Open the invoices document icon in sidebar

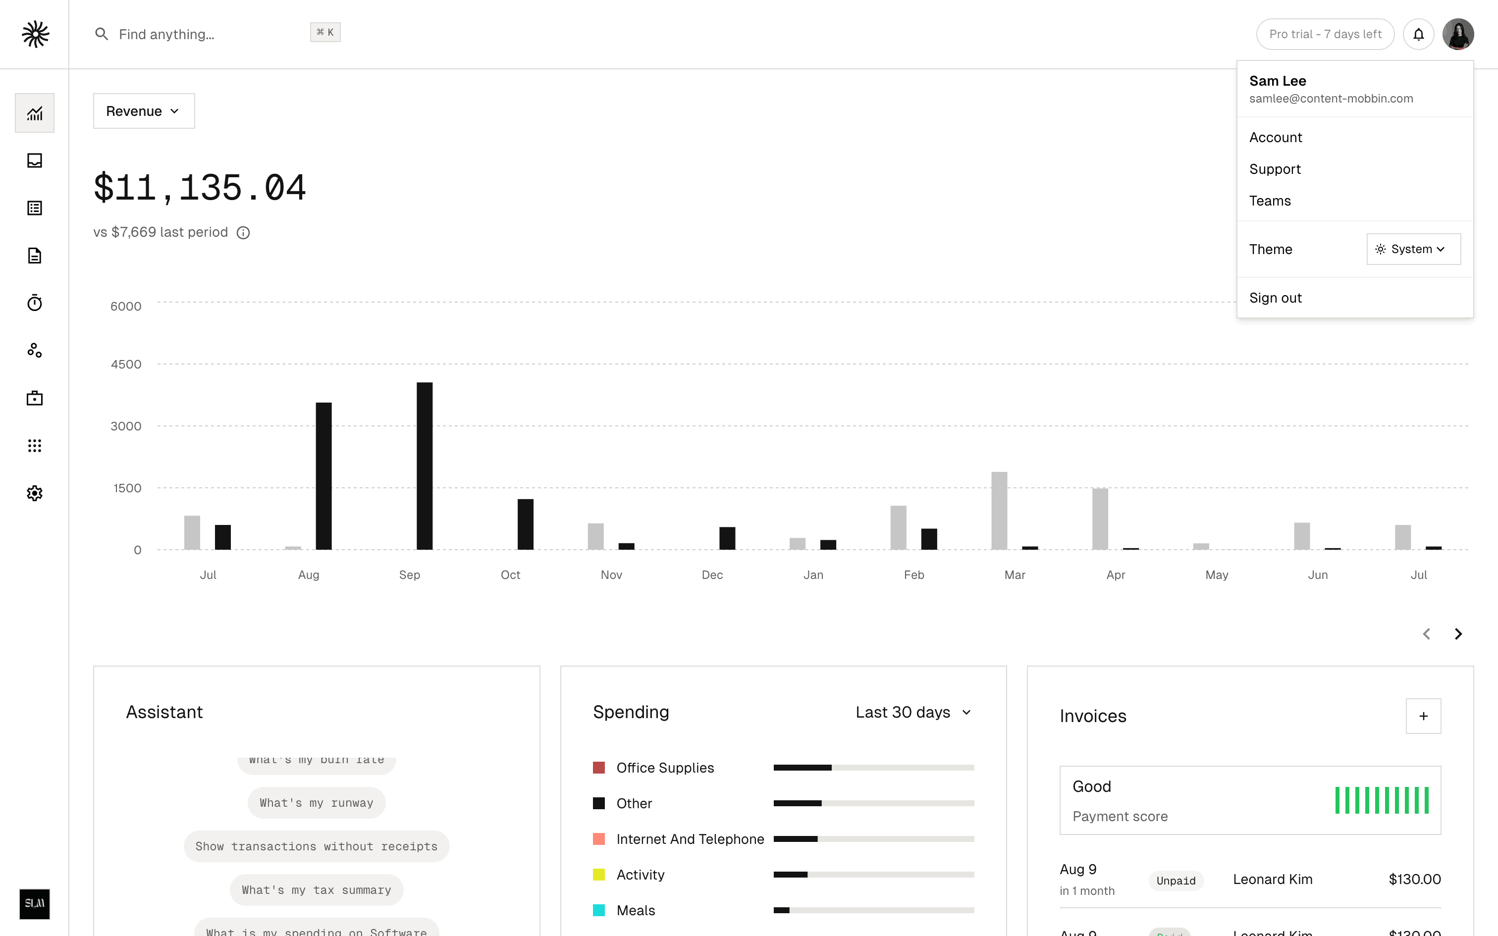click(35, 256)
